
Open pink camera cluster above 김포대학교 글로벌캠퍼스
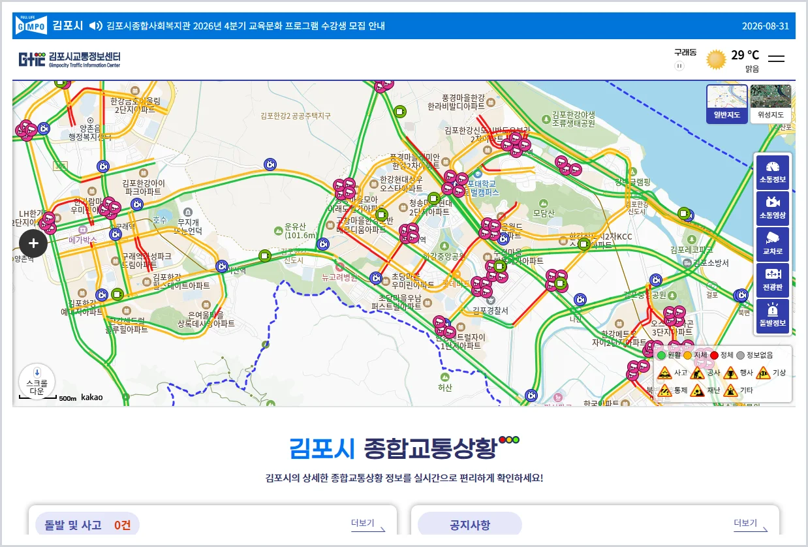coord(455,183)
